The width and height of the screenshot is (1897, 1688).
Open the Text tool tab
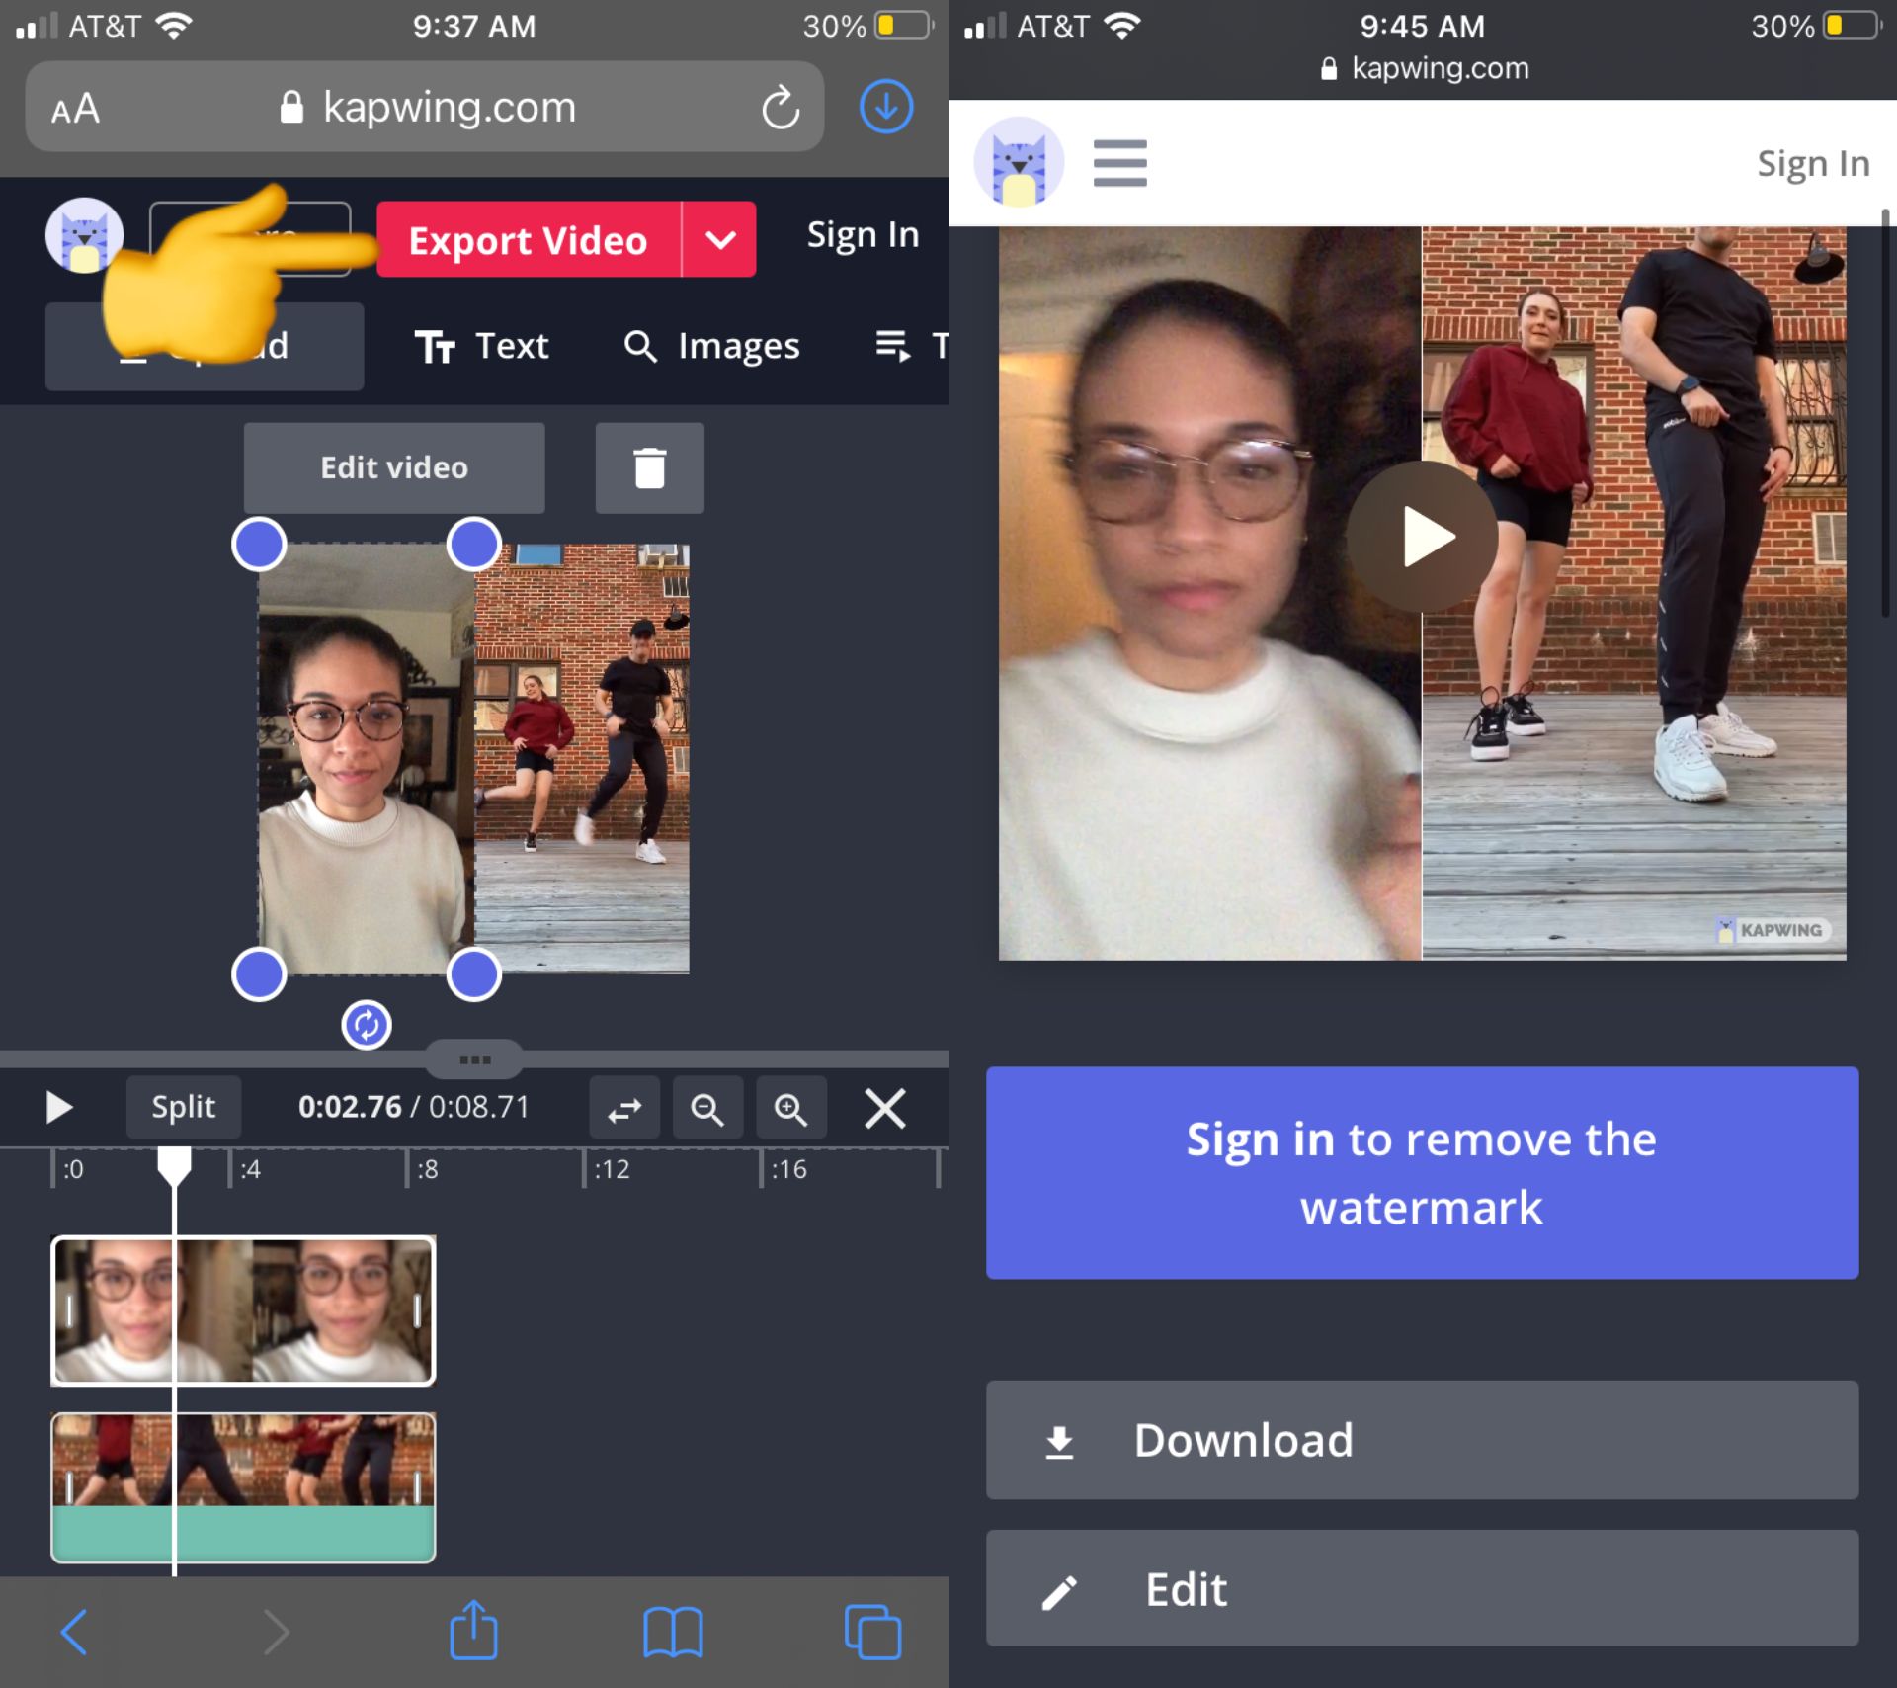(482, 346)
